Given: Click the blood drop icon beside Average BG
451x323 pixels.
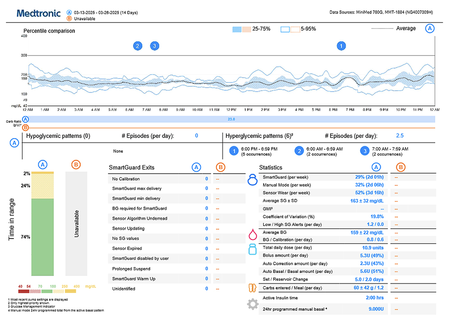Looking at the screenshot, I should (253, 235).
